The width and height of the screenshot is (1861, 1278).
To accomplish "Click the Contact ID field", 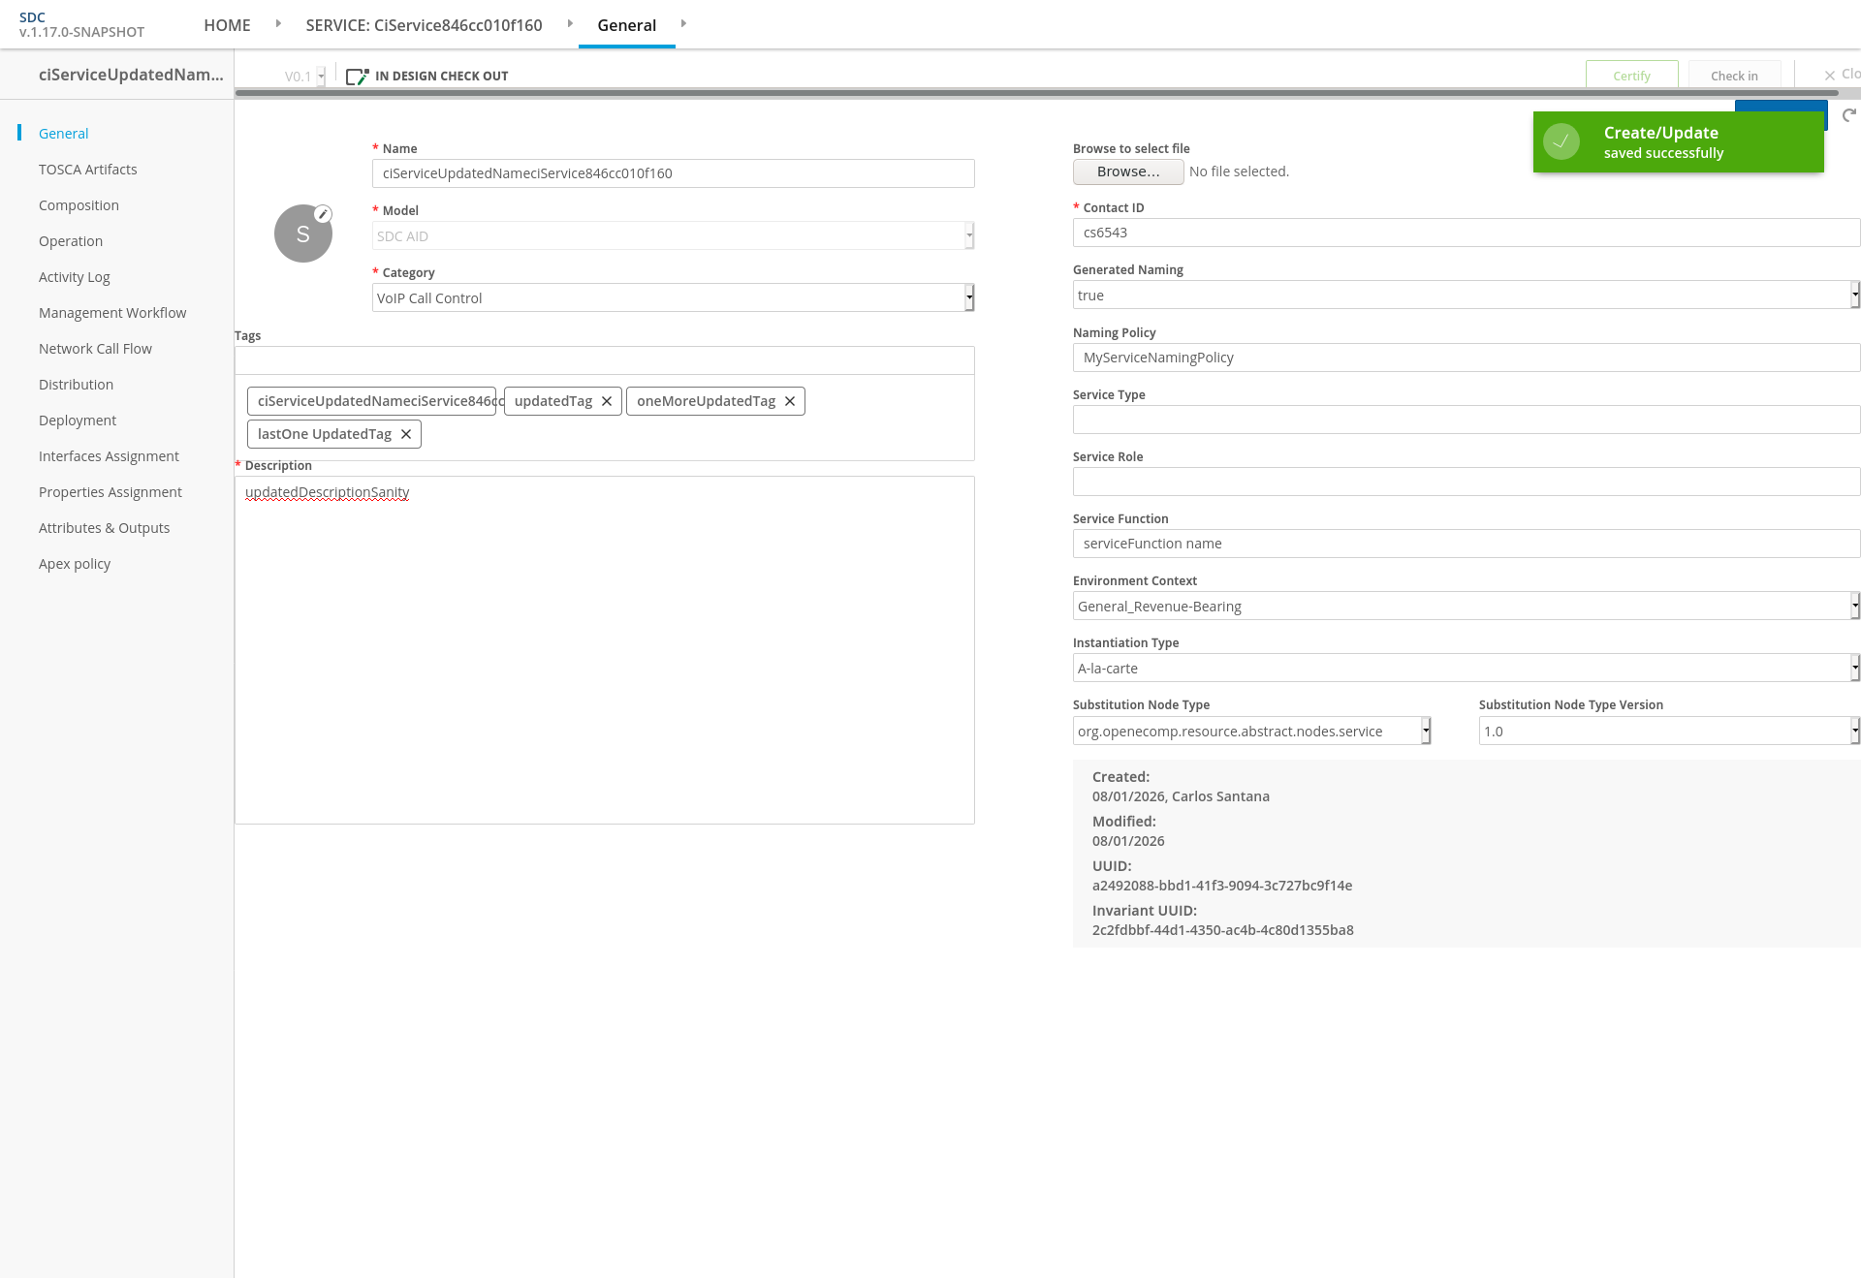I will pos(1466,233).
